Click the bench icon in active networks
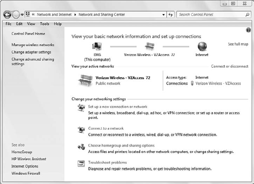This screenshot has width=254, height=184. (x=86, y=80)
